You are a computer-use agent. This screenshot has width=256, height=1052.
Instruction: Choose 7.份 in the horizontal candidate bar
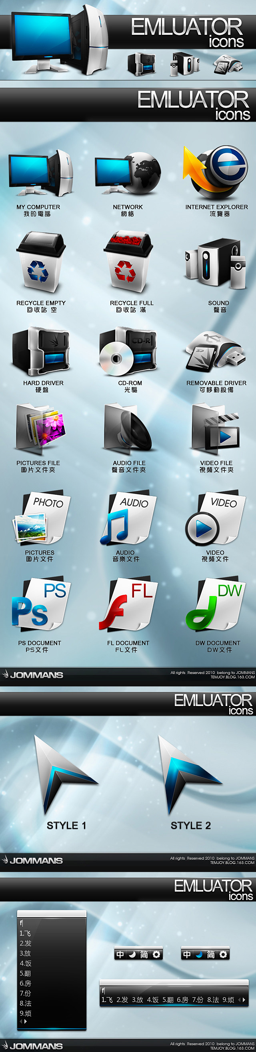click(x=198, y=1000)
